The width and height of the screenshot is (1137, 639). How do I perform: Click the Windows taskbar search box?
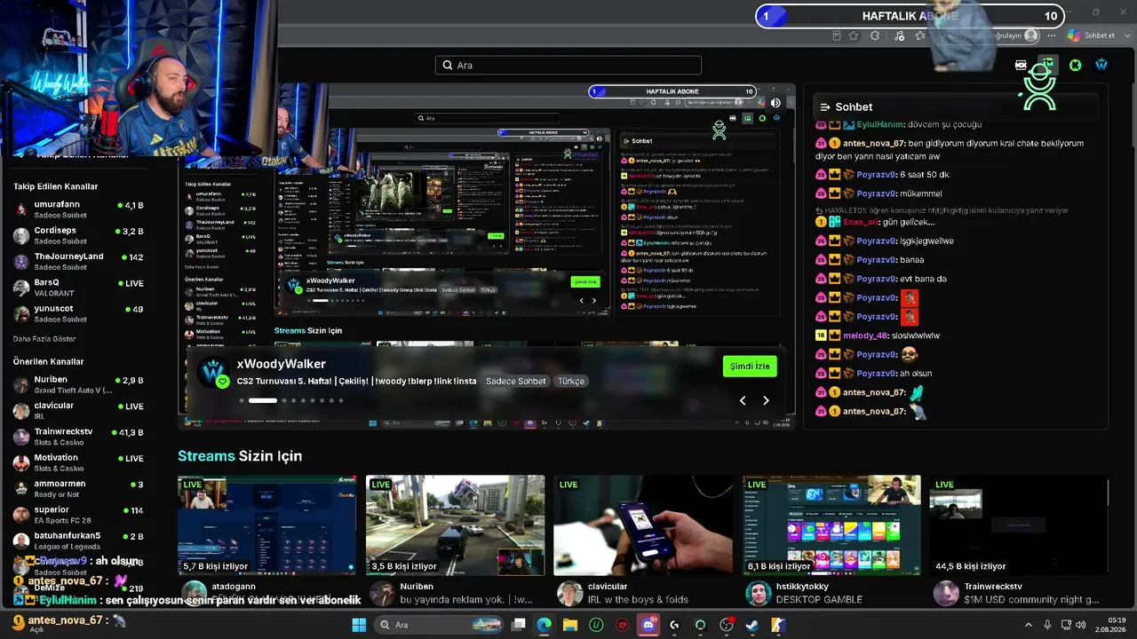click(x=440, y=625)
